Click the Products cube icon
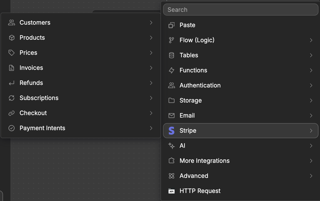The width and height of the screenshot is (320, 201). 12,38
